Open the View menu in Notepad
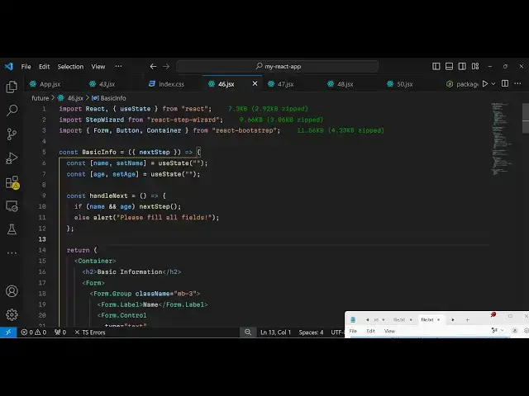529x396 pixels. (389, 331)
